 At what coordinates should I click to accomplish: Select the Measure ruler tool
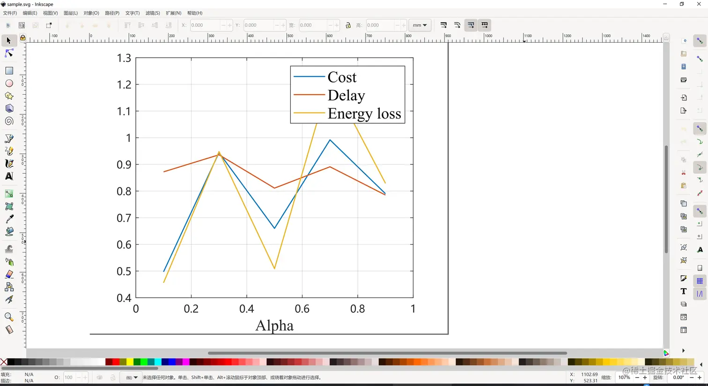tap(9, 329)
